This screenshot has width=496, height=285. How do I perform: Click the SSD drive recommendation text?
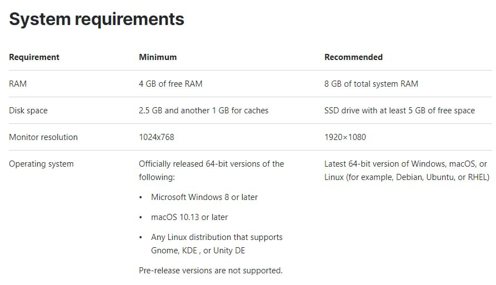[x=399, y=111]
